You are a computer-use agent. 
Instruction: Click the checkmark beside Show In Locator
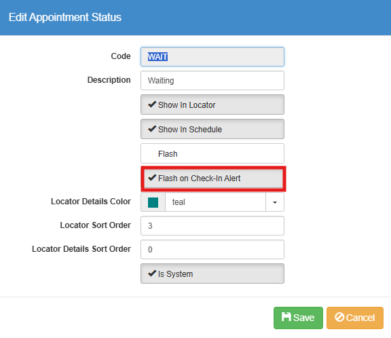pyautogui.click(x=152, y=105)
